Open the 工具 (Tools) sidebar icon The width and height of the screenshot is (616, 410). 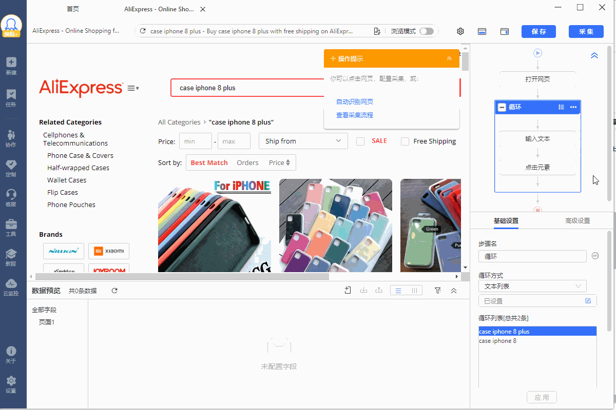11,227
